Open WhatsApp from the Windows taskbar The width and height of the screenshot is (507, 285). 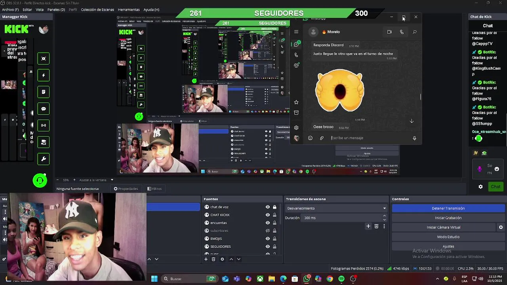307,279
